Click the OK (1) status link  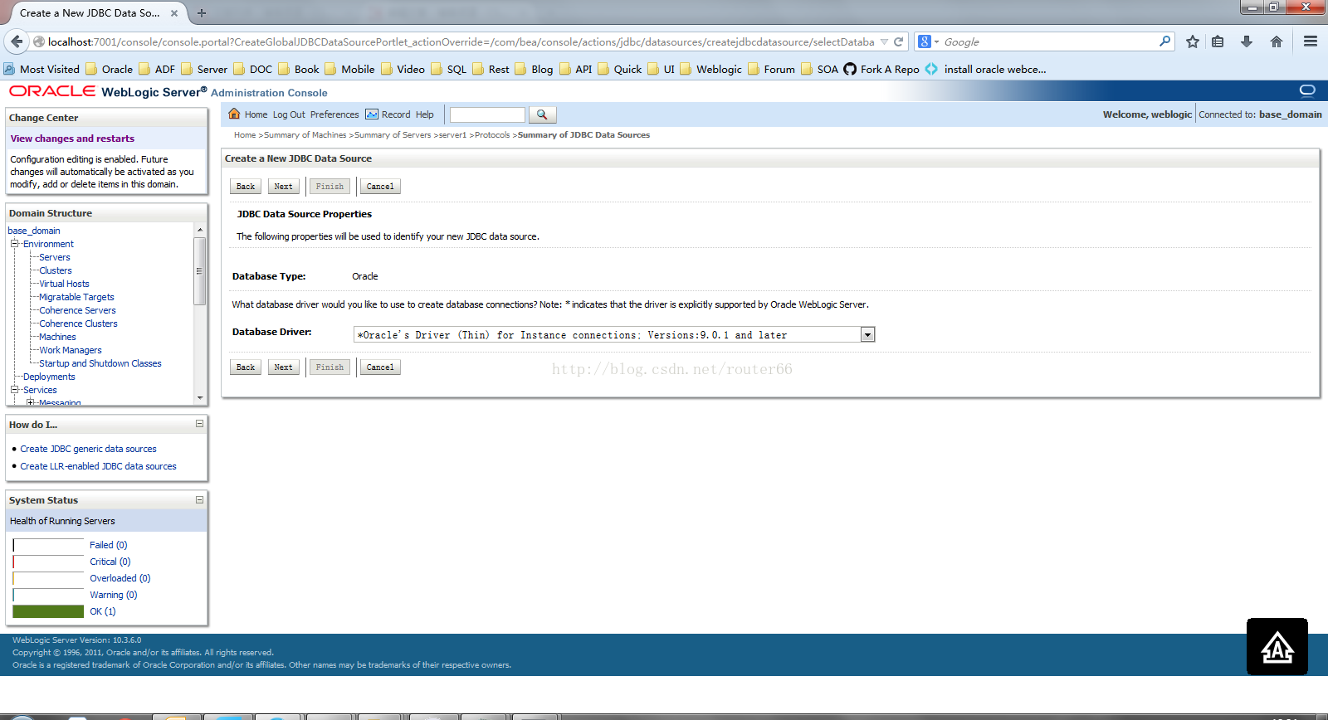click(x=103, y=611)
